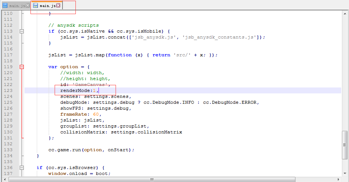Click the '//height: height,' comment

[85, 79]
